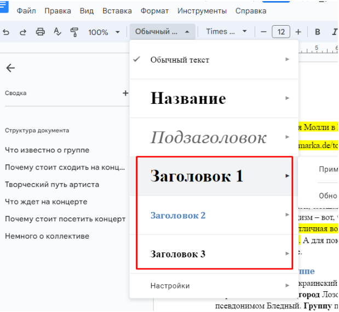Click the font size field showing 12
Screen dimensions: 339x312
click(x=281, y=32)
